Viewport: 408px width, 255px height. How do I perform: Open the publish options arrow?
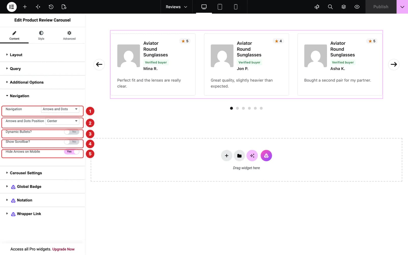(x=402, y=7)
